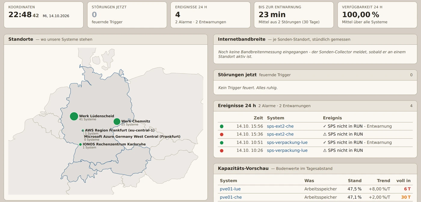This screenshot has height=202, width=421.
Task: Click System column header in events table
Action: (275, 118)
